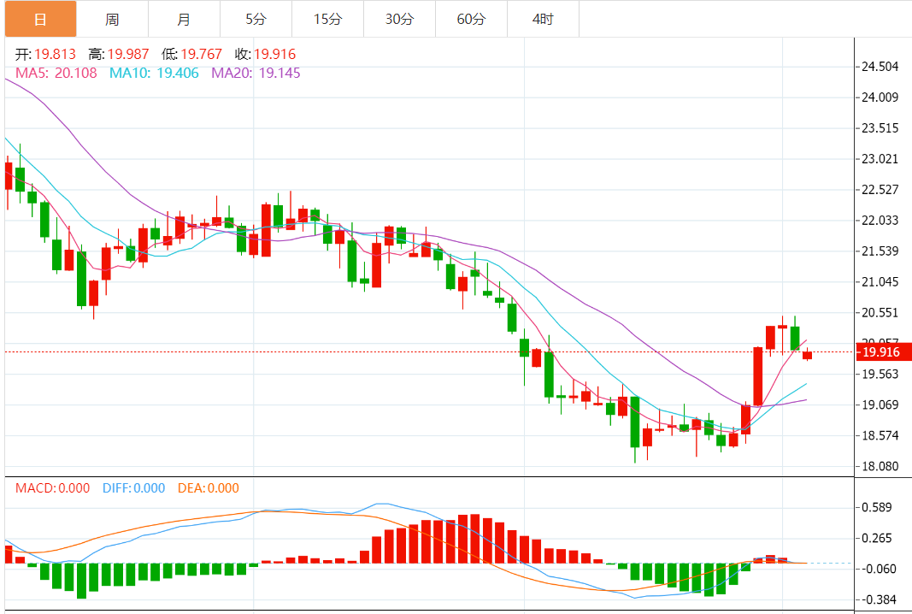912x614 pixels.
Task: Click the close price value 19.916
Action: pos(275,54)
